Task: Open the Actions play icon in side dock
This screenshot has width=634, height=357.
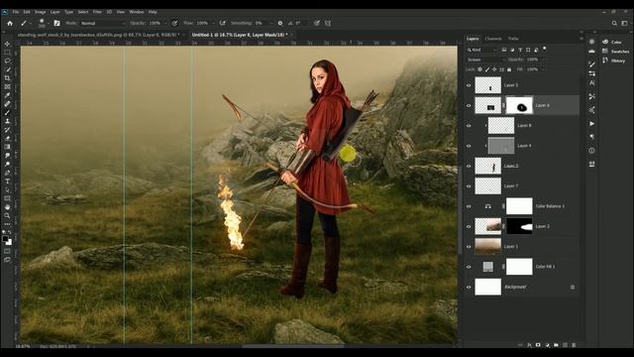Action: pyautogui.click(x=592, y=123)
